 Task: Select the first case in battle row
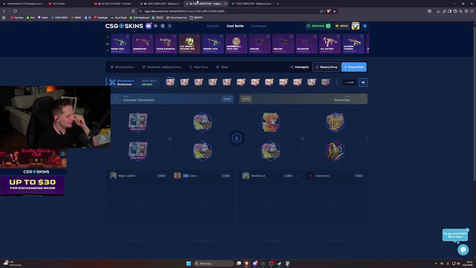coord(170,82)
